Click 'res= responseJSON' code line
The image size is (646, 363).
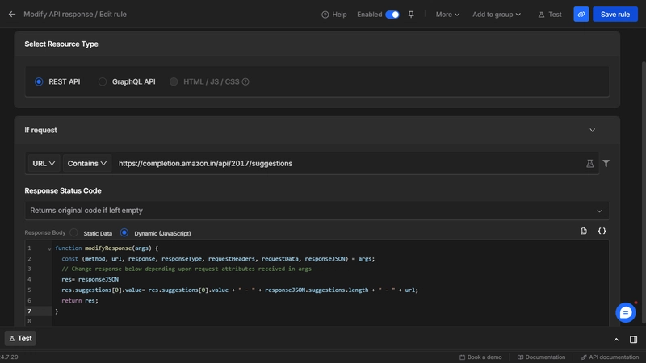(x=90, y=279)
